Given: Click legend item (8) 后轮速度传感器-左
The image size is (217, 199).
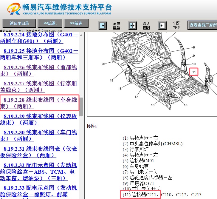Looking at the screenshot, I should coord(148,178).
